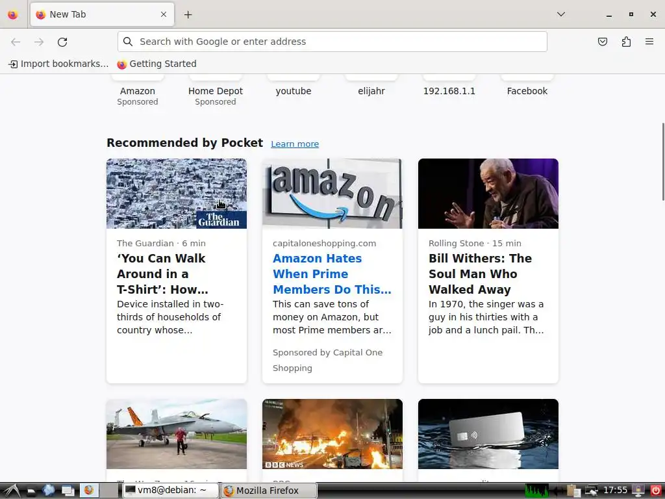The height and width of the screenshot is (499, 665).
Task: Open clipboard manager tray icon
Action: pos(573,491)
